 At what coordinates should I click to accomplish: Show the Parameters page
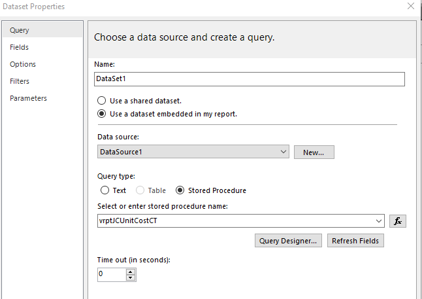28,98
